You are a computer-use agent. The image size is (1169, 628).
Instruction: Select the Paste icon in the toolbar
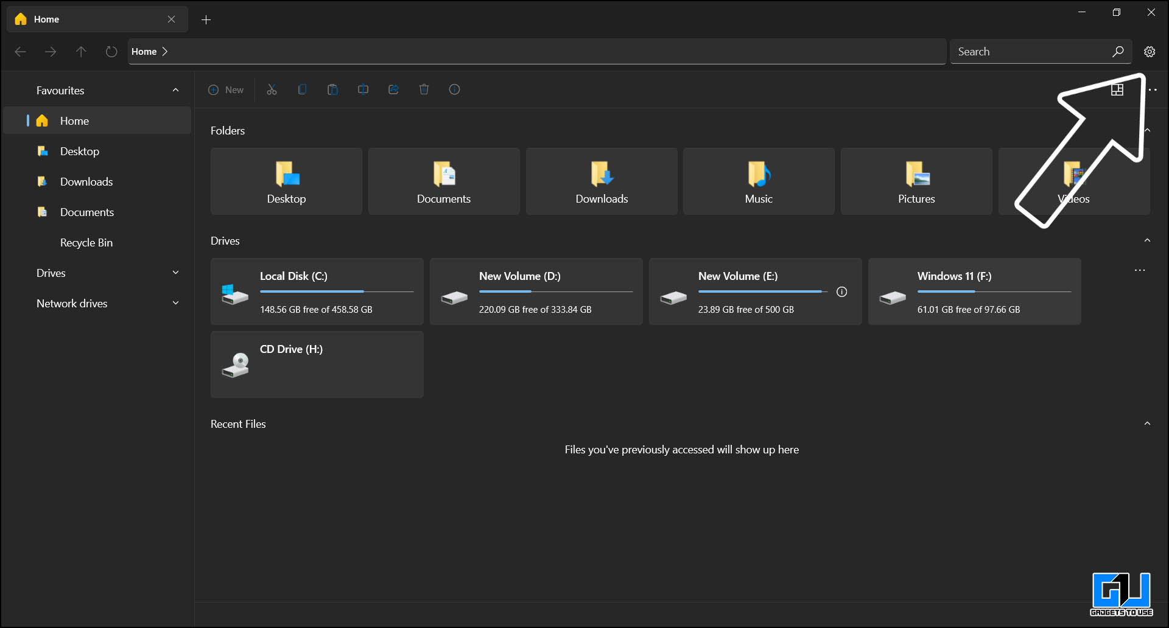click(332, 89)
